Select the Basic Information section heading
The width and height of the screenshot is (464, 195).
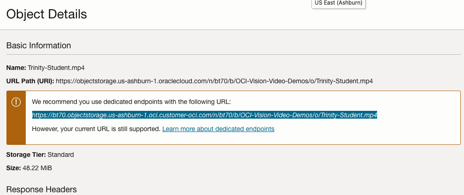point(39,46)
